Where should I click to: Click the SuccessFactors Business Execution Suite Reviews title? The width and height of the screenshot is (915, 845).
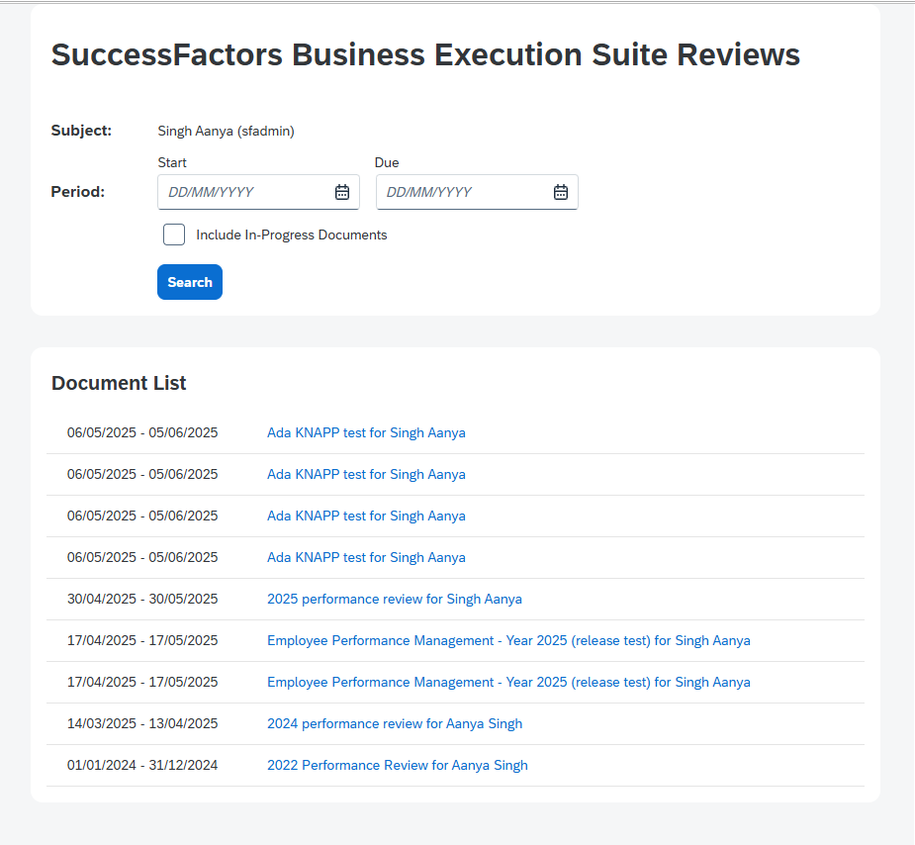pos(425,54)
